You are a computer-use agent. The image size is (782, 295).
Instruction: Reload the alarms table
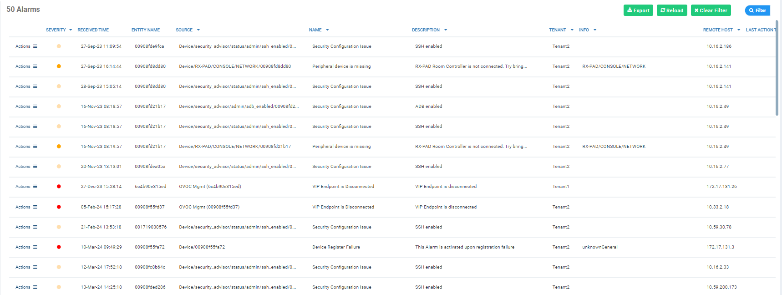coord(671,10)
